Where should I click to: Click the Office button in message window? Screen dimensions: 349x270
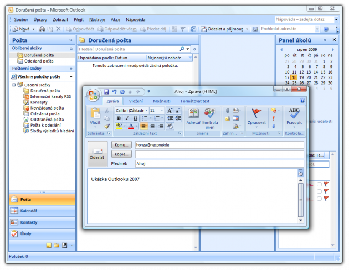coord(93,95)
